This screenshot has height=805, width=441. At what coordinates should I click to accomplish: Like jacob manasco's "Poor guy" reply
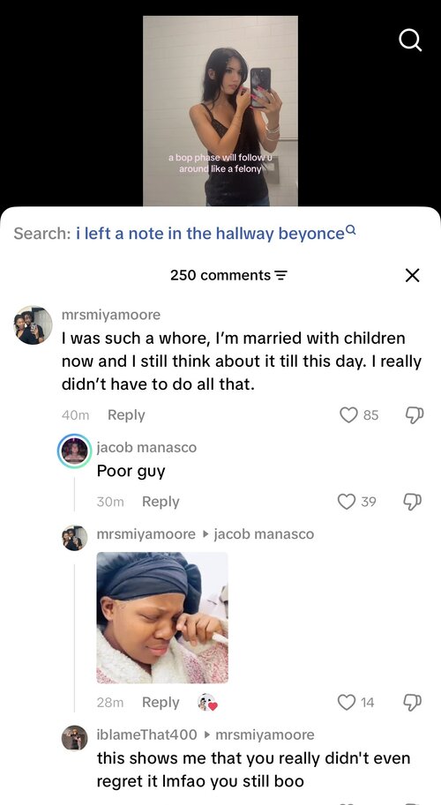pyautogui.click(x=347, y=501)
